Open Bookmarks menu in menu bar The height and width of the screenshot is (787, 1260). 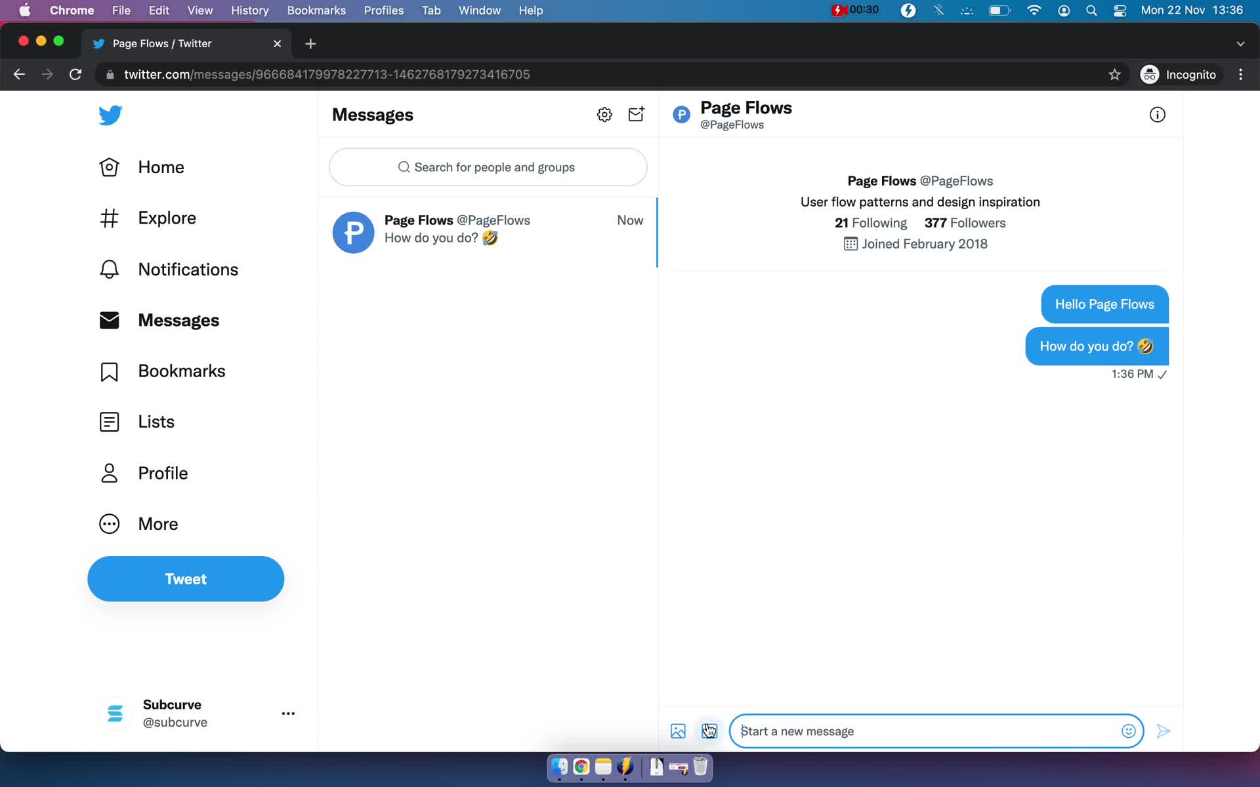click(x=316, y=10)
